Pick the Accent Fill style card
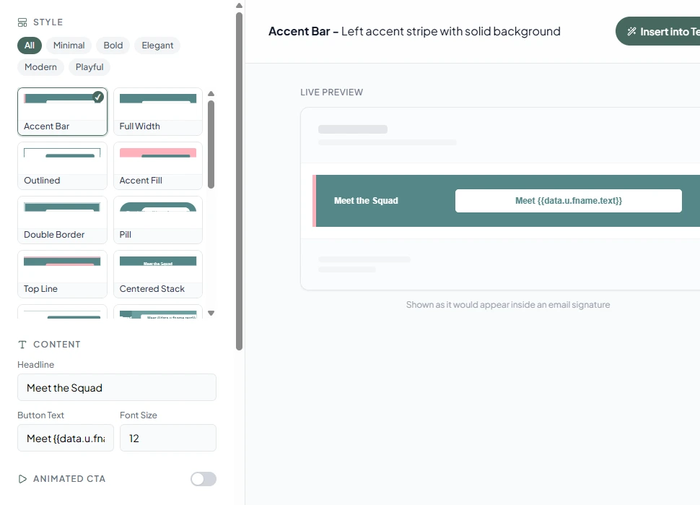Viewport: 700px width, 505px height. click(158, 165)
